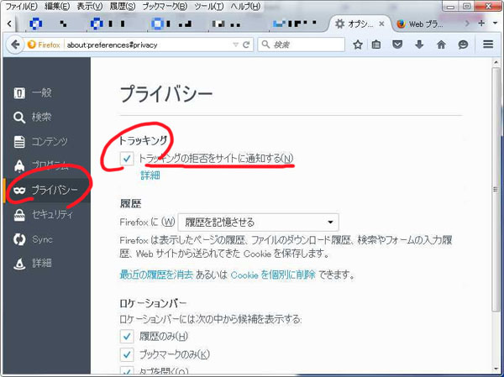Open 履歴 menu

point(122,7)
